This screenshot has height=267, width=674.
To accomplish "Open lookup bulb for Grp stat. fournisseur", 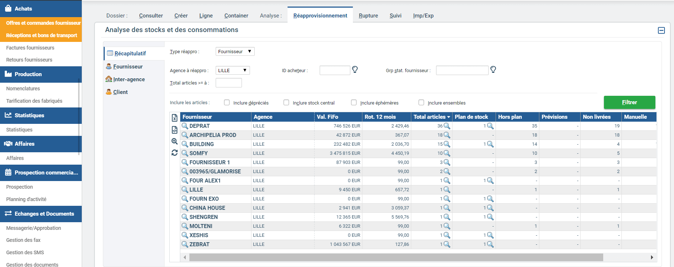I will [x=493, y=70].
